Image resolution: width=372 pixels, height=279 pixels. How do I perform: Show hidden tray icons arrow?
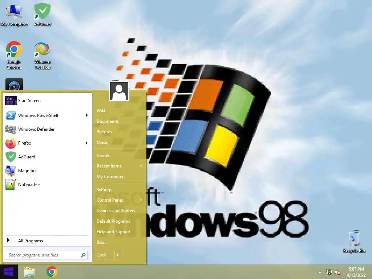point(320,272)
